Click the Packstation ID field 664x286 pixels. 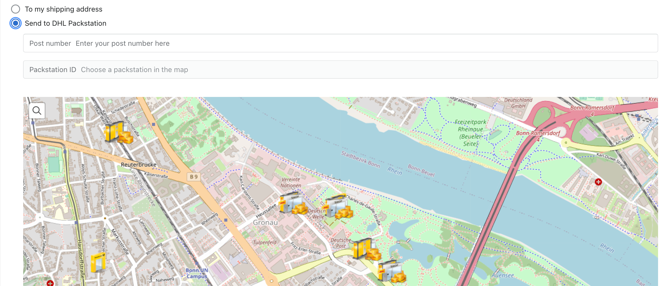tap(340, 70)
